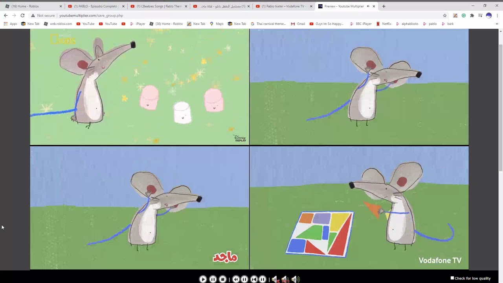Open the Guys Im So Happy bookmark
Screen dimensions: 503x283
point(327,24)
